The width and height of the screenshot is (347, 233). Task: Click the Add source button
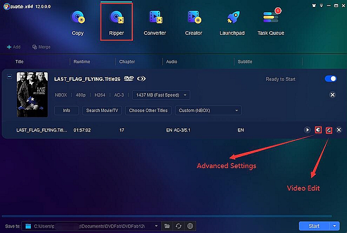(14, 47)
